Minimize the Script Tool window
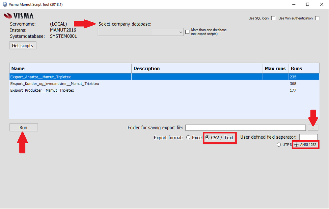The image size is (329, 209). pos(294,4)
